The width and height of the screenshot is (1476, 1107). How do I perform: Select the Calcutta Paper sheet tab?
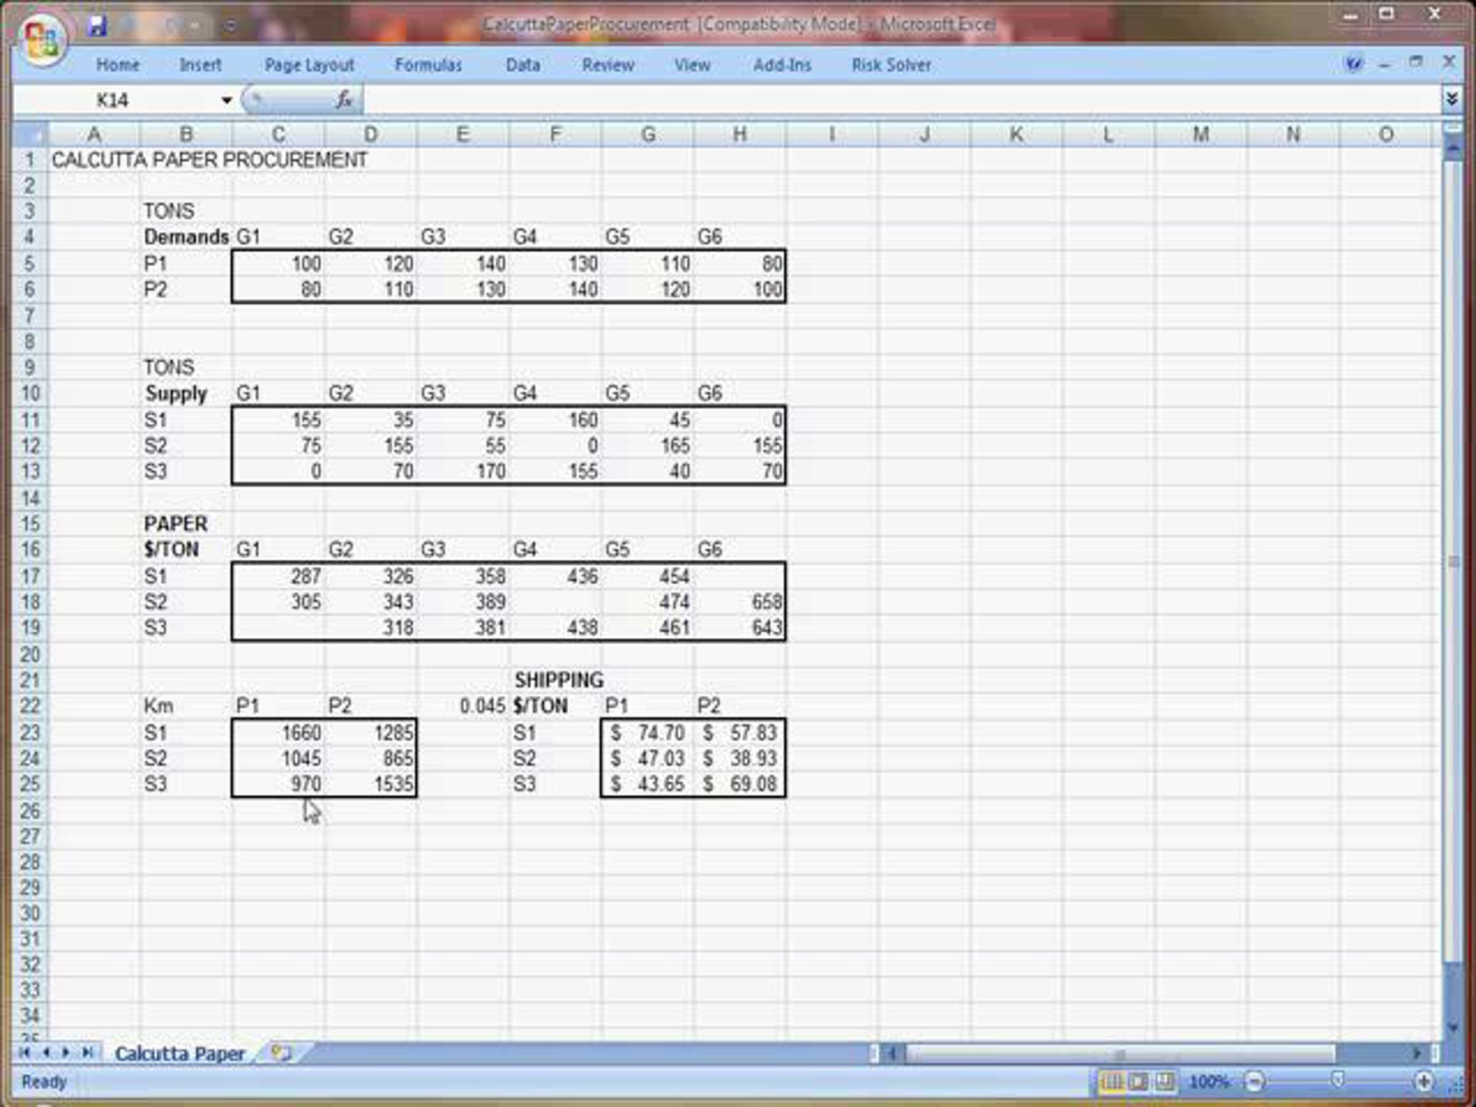[x=179, y=1053]
